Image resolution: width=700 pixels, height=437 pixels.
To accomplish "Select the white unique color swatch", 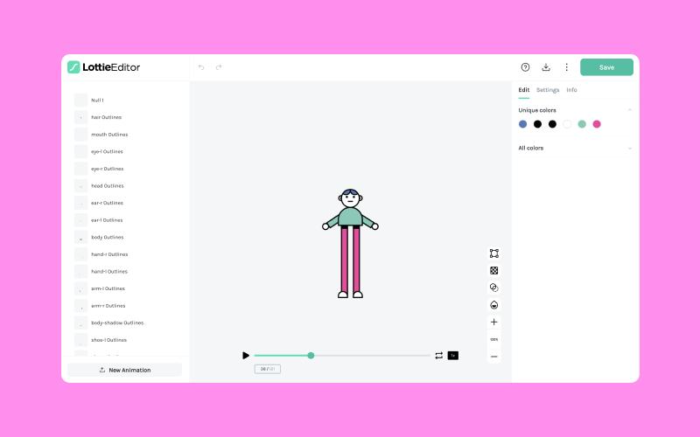I will coord(567,124).
